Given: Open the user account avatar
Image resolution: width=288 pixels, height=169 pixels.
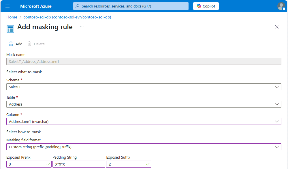Looking at the screenshot, I should click(x=281, y=6).
